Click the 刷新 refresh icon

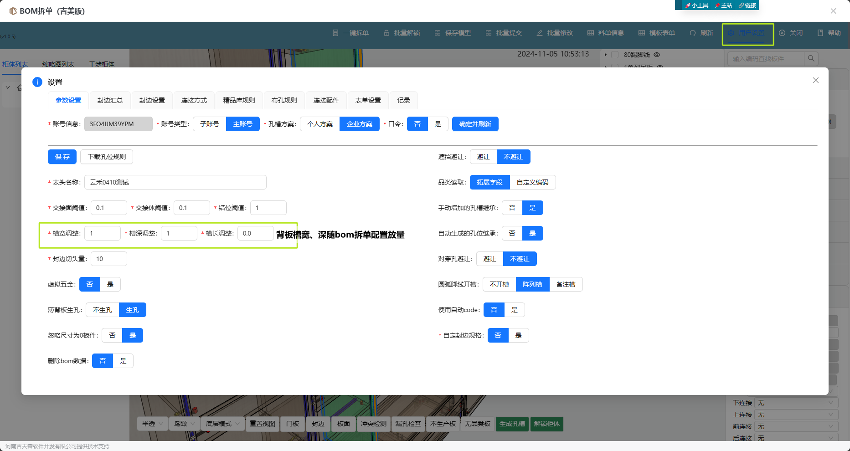[x=693, y=33]
